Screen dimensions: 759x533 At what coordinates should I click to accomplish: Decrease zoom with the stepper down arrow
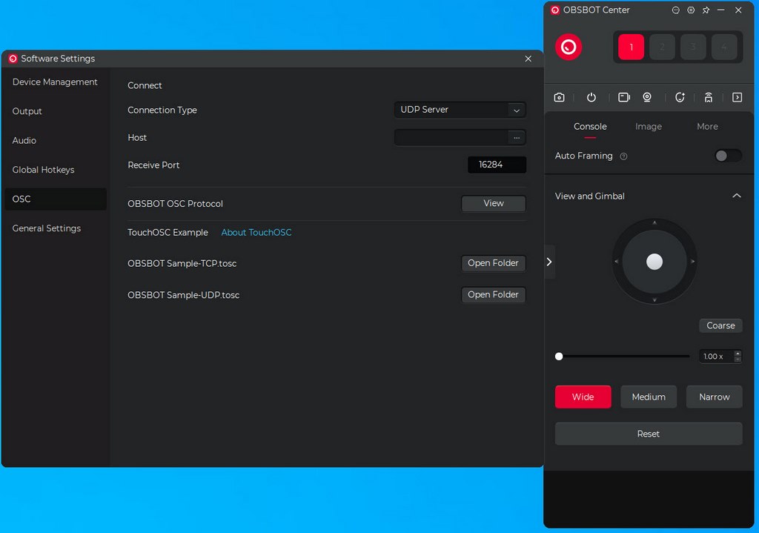(x=738, y=360)
